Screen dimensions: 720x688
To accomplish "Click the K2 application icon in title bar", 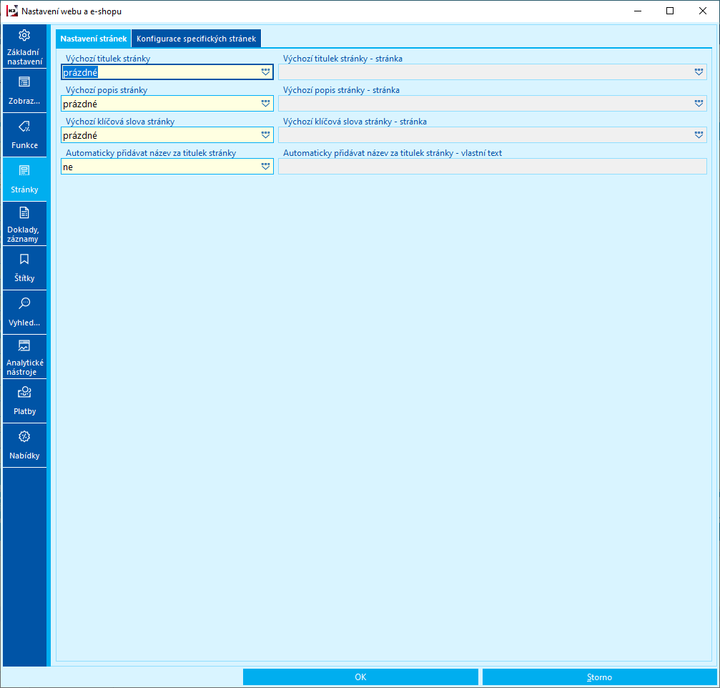I will (x=12, y=11).
